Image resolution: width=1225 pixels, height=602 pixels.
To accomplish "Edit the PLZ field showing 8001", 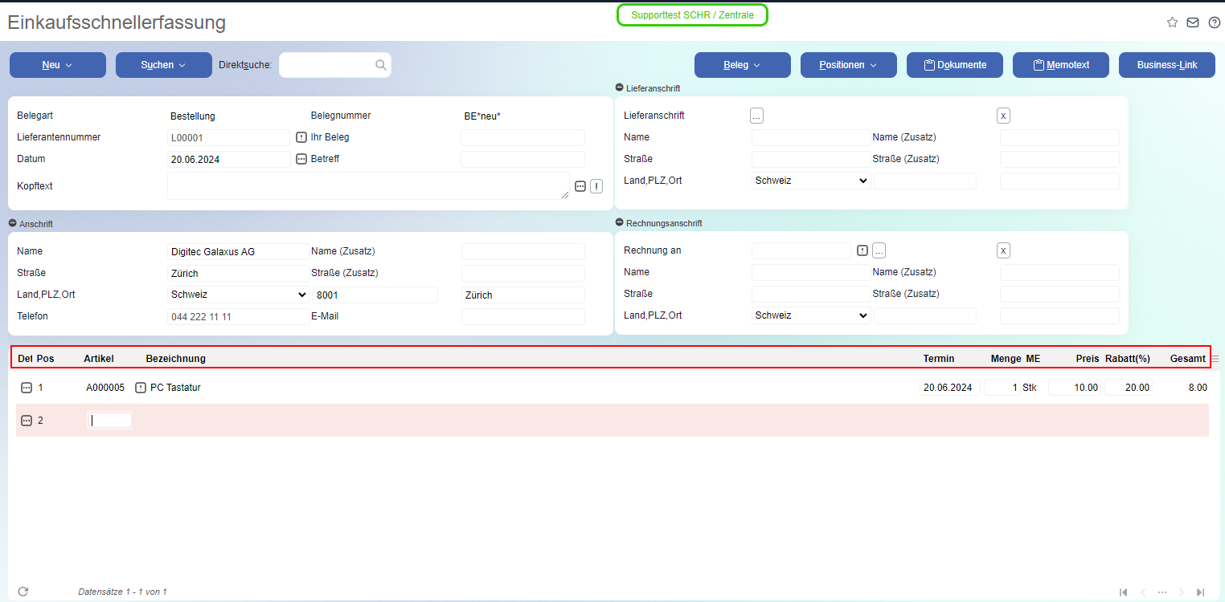I will click(x=375, y=295).
